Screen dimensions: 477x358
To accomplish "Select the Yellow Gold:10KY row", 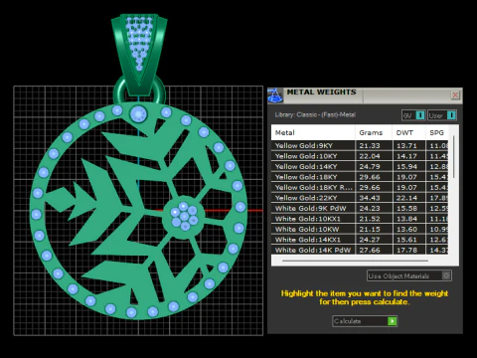I will [360, 156].
